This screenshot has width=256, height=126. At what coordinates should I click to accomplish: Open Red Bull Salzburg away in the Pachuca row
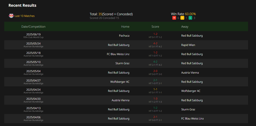click(x=192, y=36)
